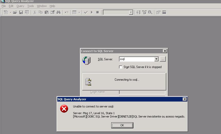Open the Tools menu

pos(30,6)
